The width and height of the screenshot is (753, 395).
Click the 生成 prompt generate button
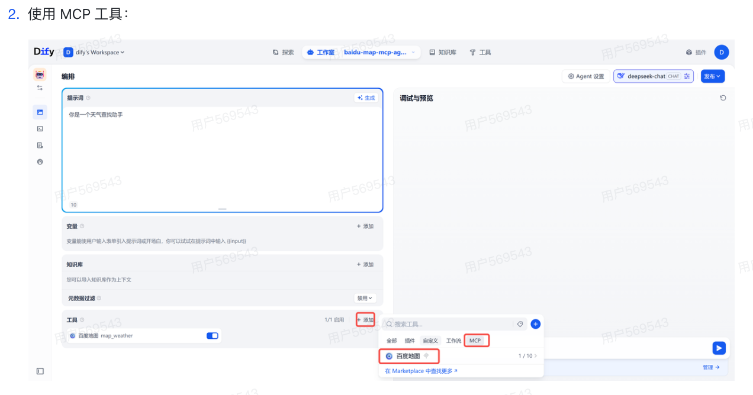point(366,98)
